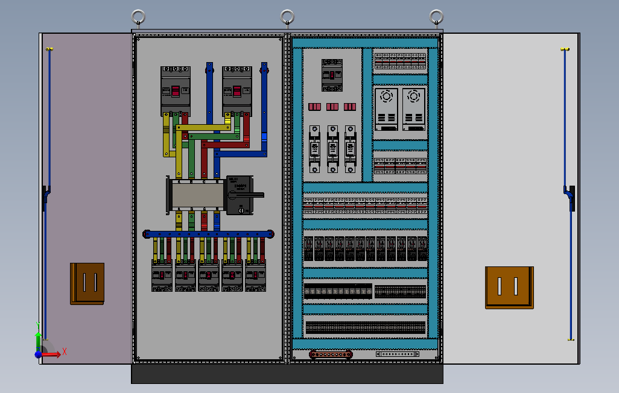Click the upper-right large molded case breaker
The width and height of the screenshot is (619, 393).
tap(237, 91)
